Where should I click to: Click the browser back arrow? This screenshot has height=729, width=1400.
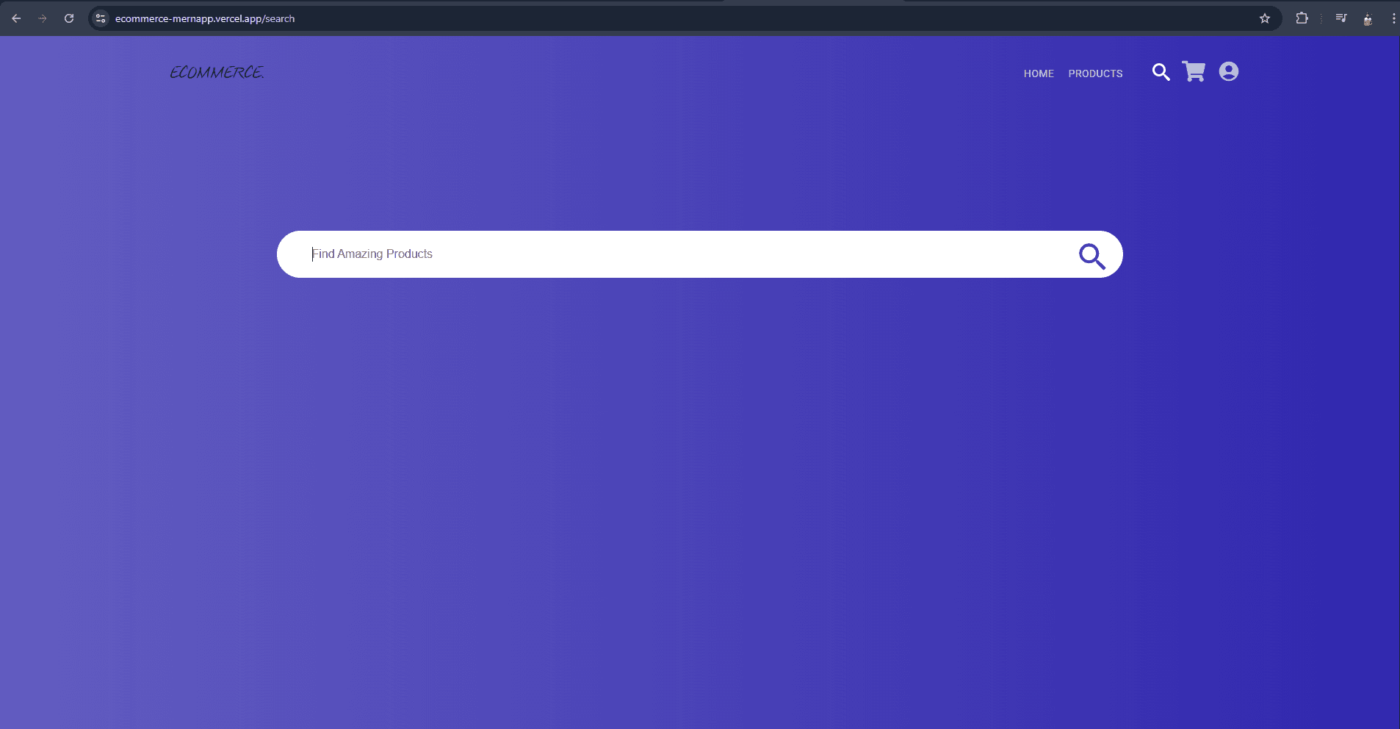(x=15, y=18)
